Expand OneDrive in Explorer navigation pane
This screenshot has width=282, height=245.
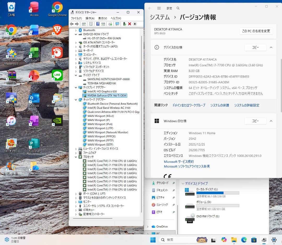(x=148, y=226)
